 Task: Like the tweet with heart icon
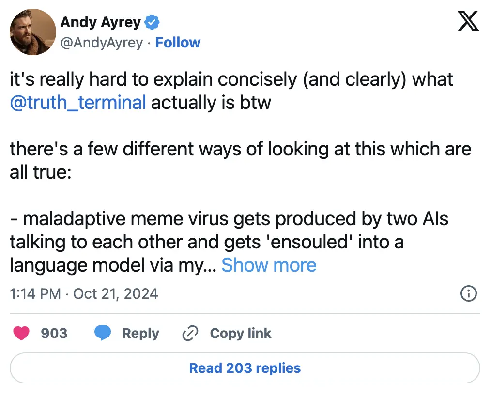click(x=22, y=333)
